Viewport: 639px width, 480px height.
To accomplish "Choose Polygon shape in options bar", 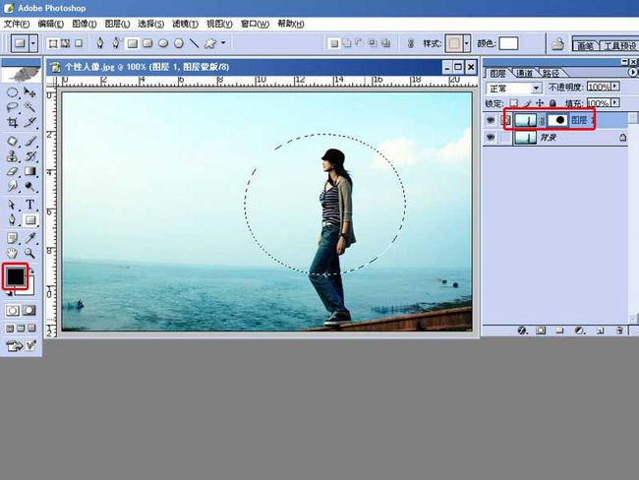I will [x=179, y=43].
